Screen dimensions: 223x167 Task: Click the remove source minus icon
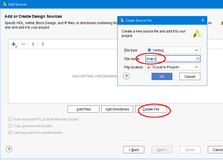pyautogui.click(x=23, y=44)
